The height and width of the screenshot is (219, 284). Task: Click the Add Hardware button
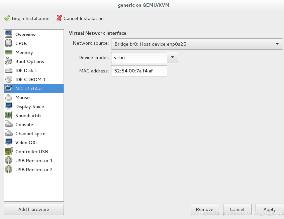pyautogui.click(x=34, y=209)
